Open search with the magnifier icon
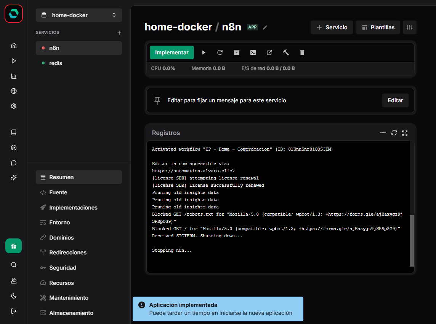The image size is (436, 324). tap(14, 265)
